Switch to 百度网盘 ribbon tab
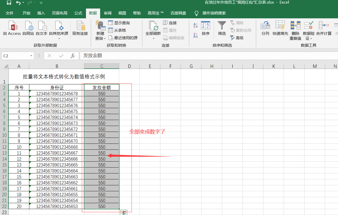 (x=178, y=13)
